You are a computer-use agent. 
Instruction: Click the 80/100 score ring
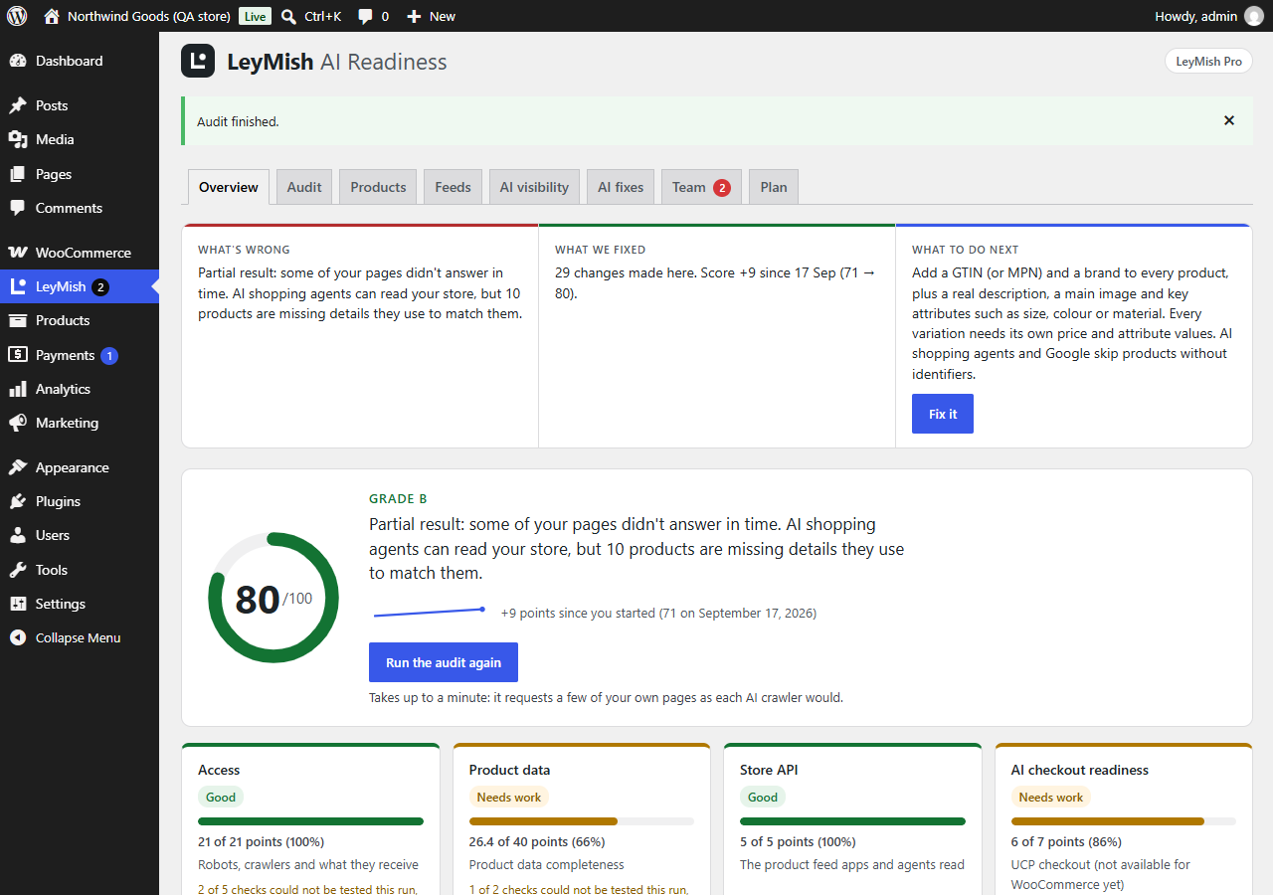click(273, 598)
